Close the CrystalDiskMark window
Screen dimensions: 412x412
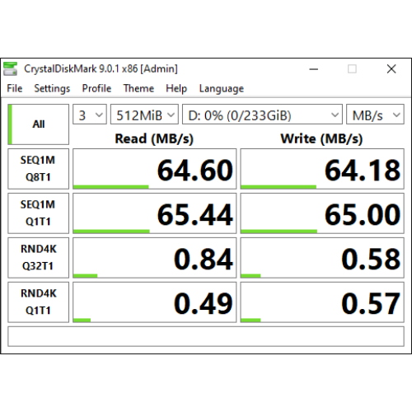tap(391, 69)
